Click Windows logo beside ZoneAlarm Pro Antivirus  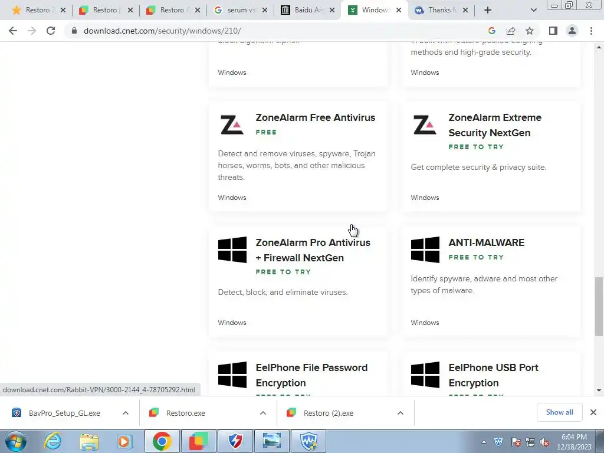tap(232, 250)
